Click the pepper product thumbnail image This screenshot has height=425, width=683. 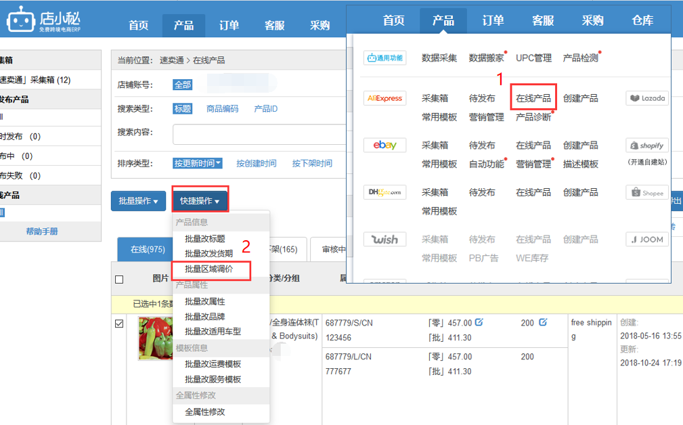pos(160,338)
